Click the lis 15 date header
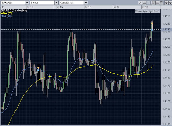The height and width of the screenshot is (126, 172). (x=60, y=7)
